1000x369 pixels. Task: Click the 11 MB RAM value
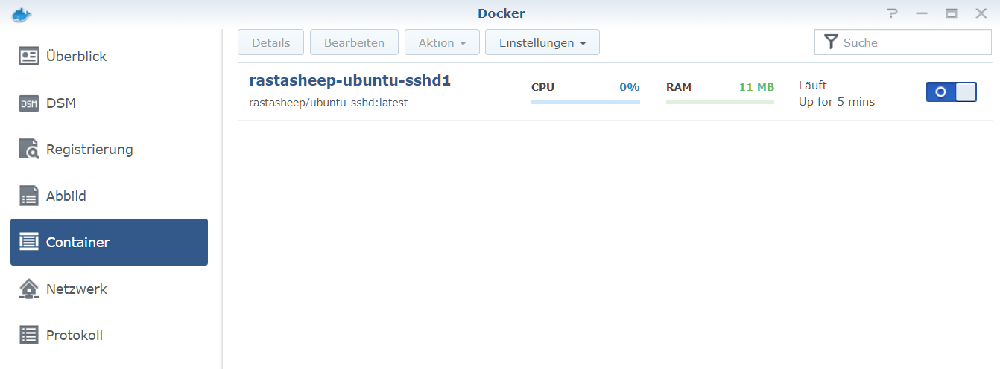pos(756,87)
